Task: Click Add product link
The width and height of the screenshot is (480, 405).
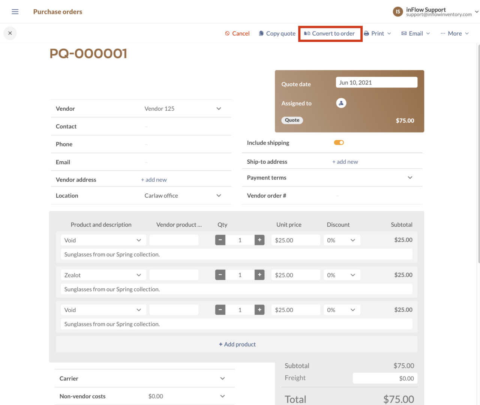Action: click(x=237, y=344)
